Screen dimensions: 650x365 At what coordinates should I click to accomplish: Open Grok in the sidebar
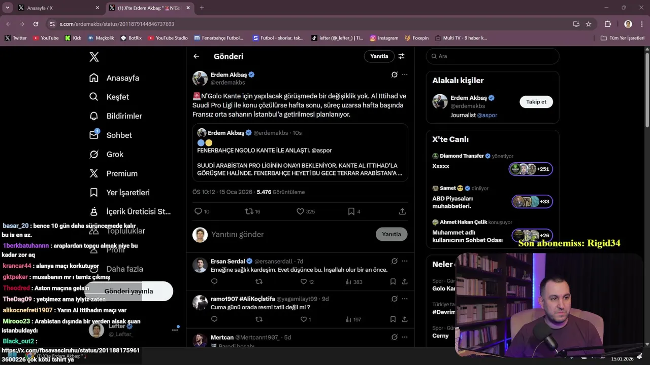pyautogui.click(x=107, y=154)
